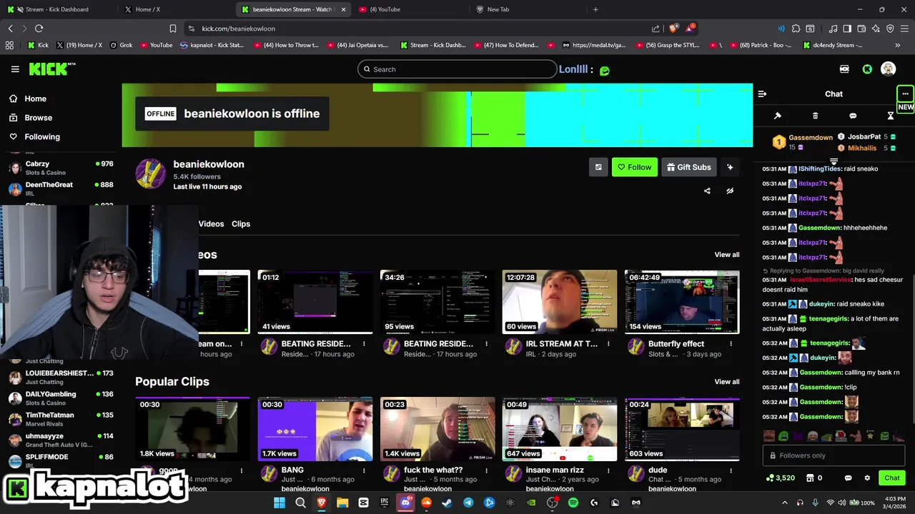The width and height of the screenshot is (915, 514).
Task: Open a new browser tab with plus button
Action: click(x=595, y=9)
